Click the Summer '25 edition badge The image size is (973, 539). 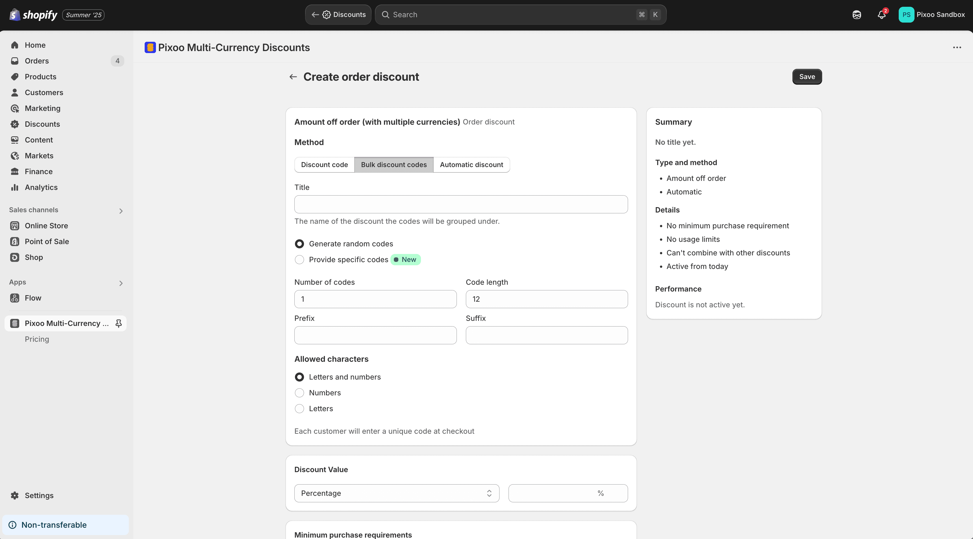83,15
